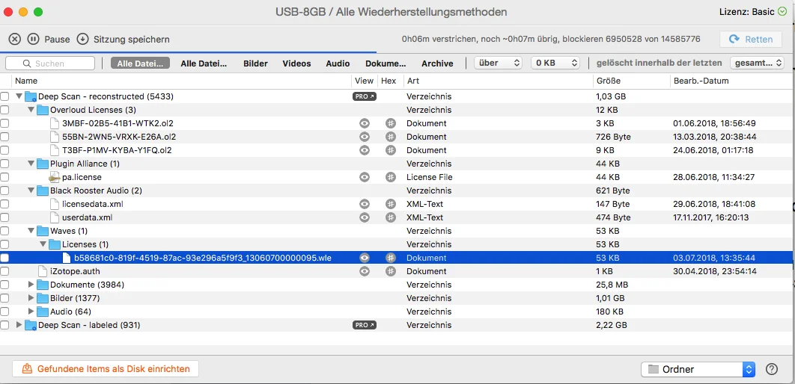Open hex view for 3MBF-02B5-41B1-WTK2.ol2

coord(390,123)
